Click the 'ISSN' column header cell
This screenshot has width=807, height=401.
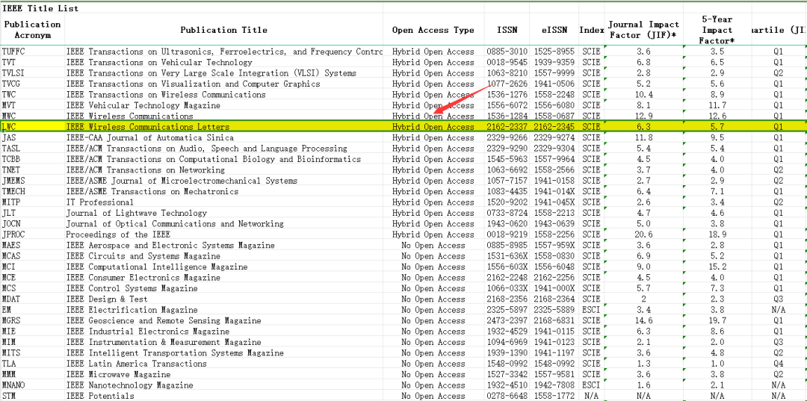507,29
